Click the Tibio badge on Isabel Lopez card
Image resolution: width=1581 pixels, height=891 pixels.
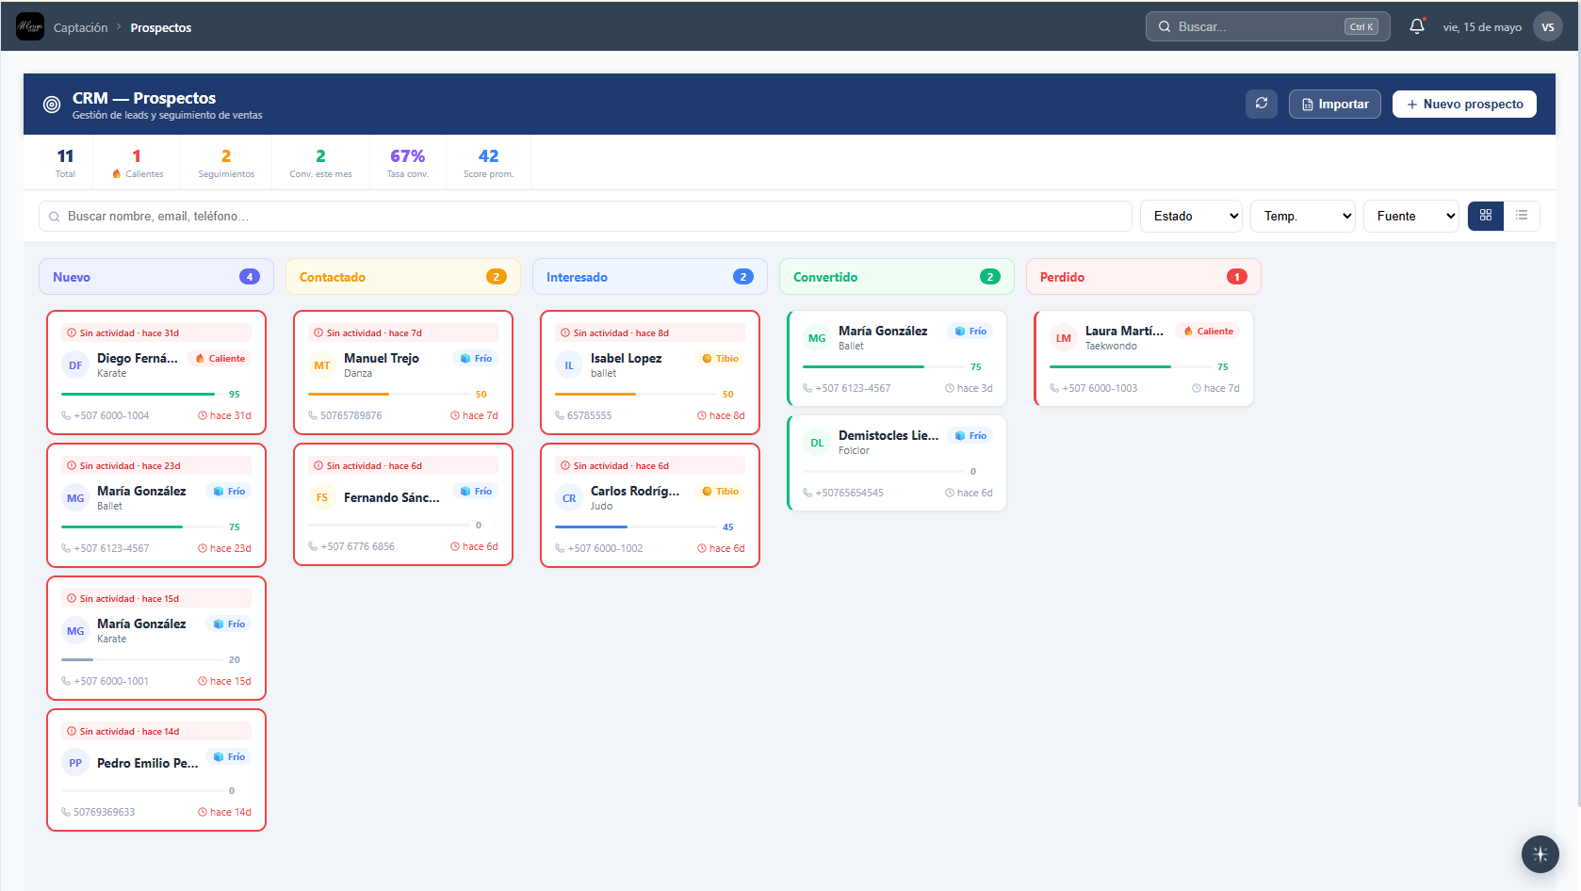(720, 358)
